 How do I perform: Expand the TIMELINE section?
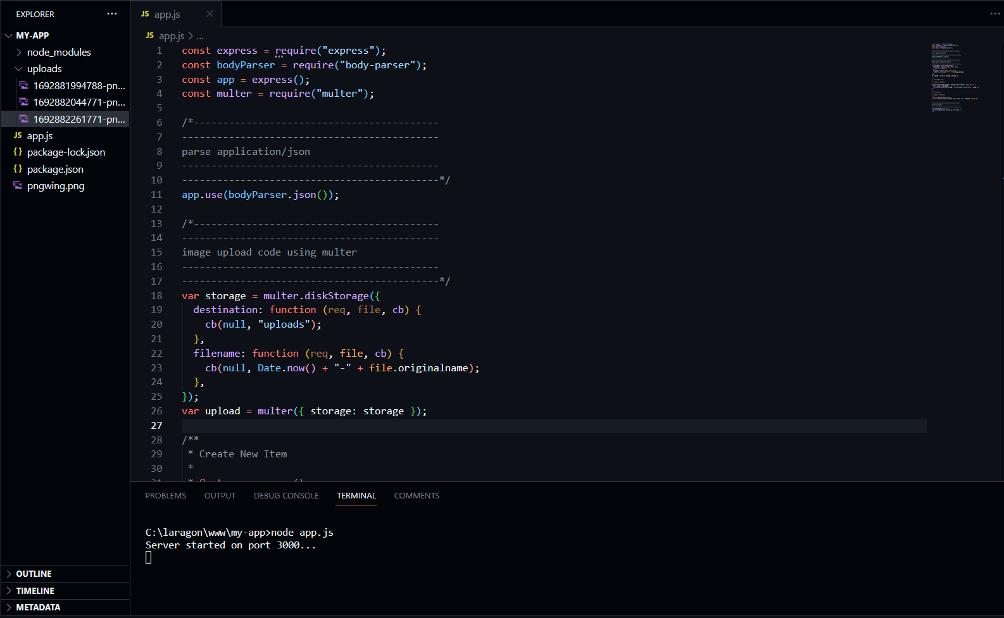(9, 591)
